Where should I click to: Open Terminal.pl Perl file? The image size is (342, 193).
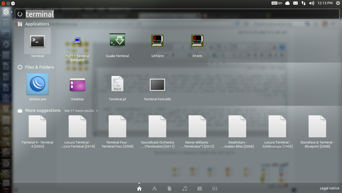click(117, 84)
